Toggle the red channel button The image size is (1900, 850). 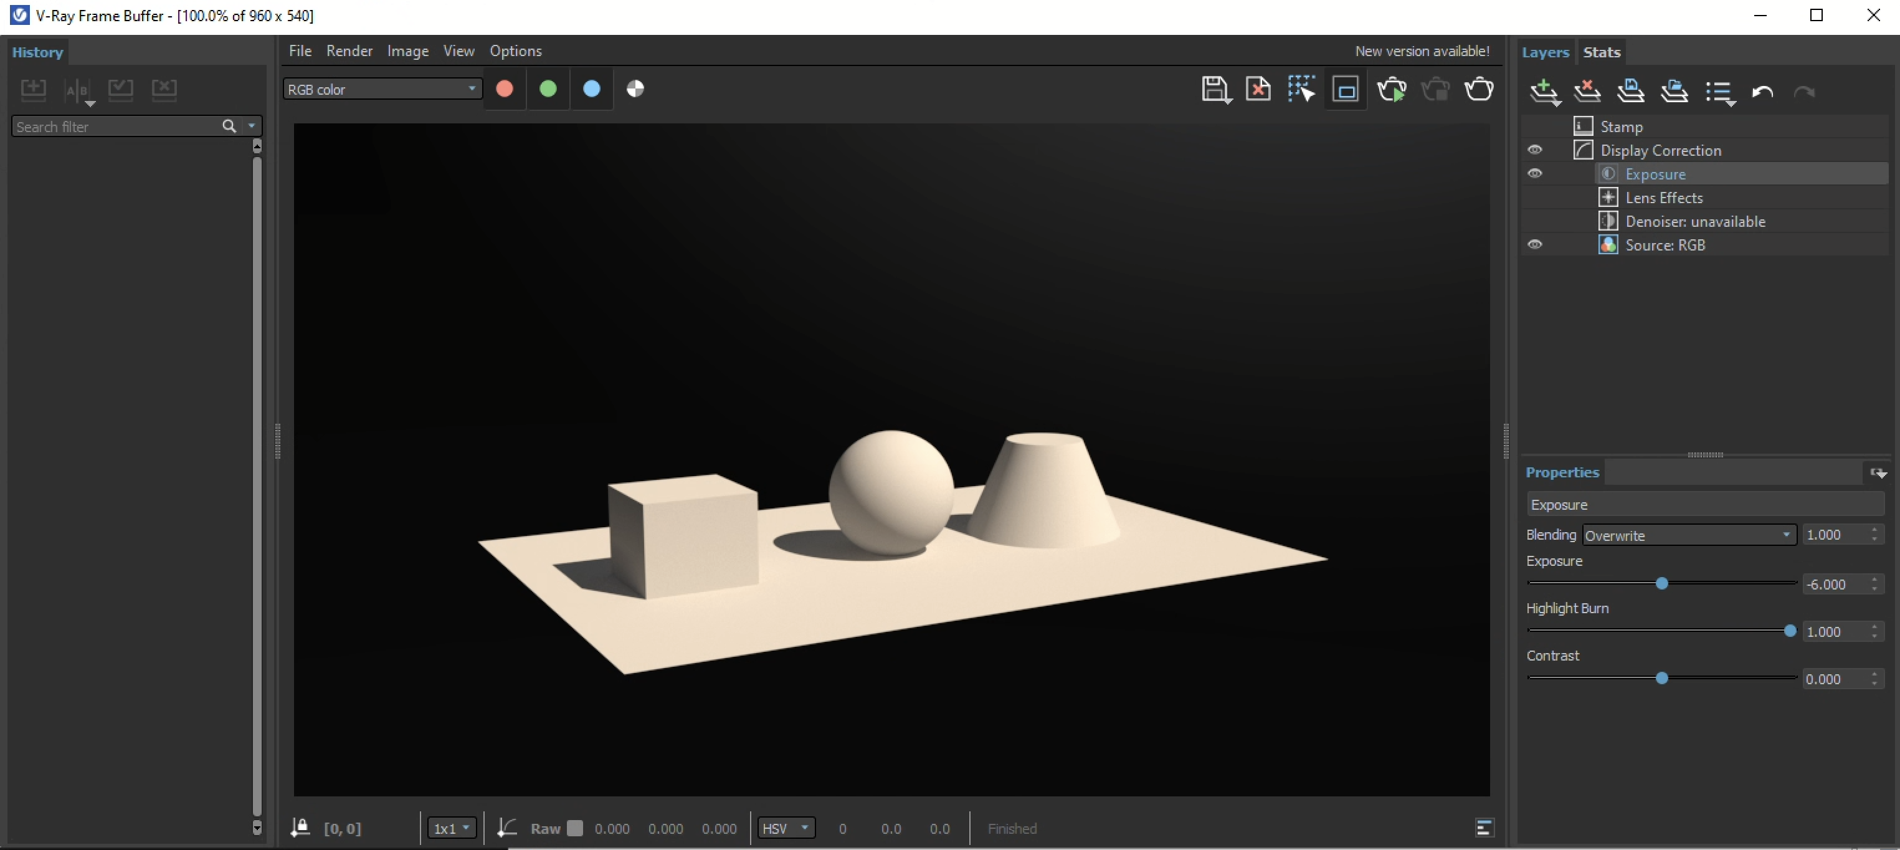[x=505, y=89]
